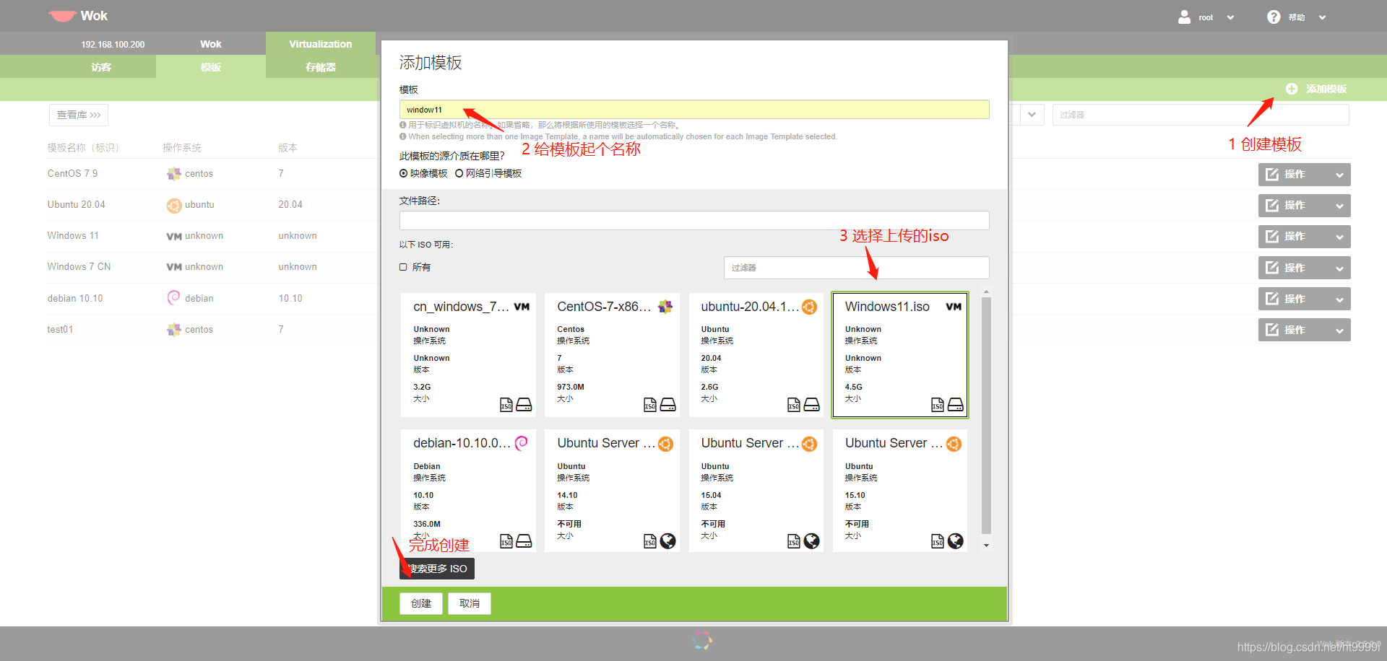Click the ISO file icon on CentOS-7-x86 card
This screenshot has width=1387, height=661.
point(650,405)
